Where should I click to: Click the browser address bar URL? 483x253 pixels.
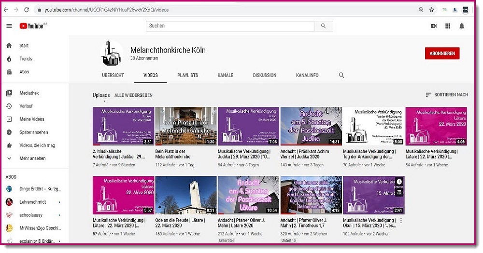coord(107,10)
